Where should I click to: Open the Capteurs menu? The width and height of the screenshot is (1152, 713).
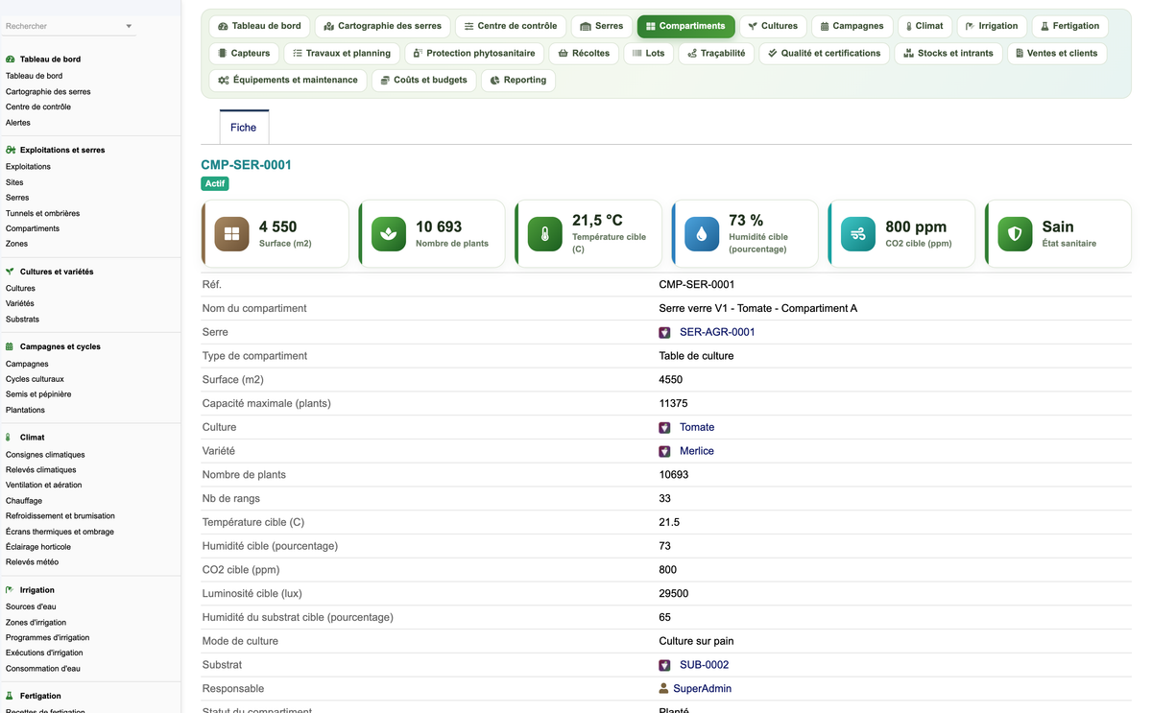tap(244, 53)
